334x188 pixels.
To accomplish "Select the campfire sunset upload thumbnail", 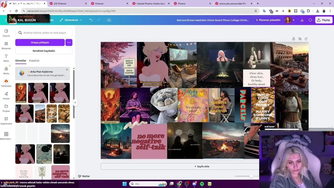I will (x=60, y=133).
